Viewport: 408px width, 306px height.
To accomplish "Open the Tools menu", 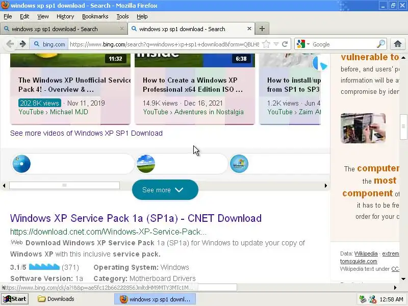I will [x=122, y=16].
